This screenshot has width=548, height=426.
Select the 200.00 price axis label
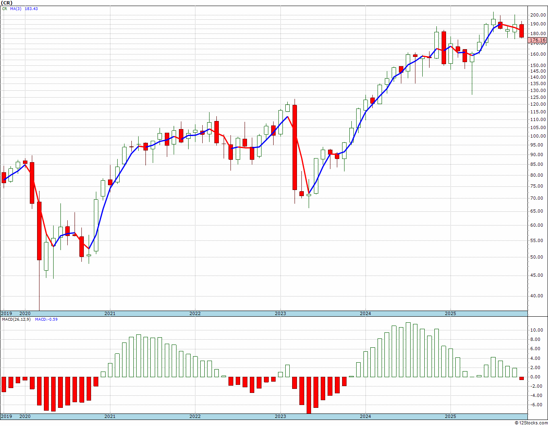click(538, 15)
